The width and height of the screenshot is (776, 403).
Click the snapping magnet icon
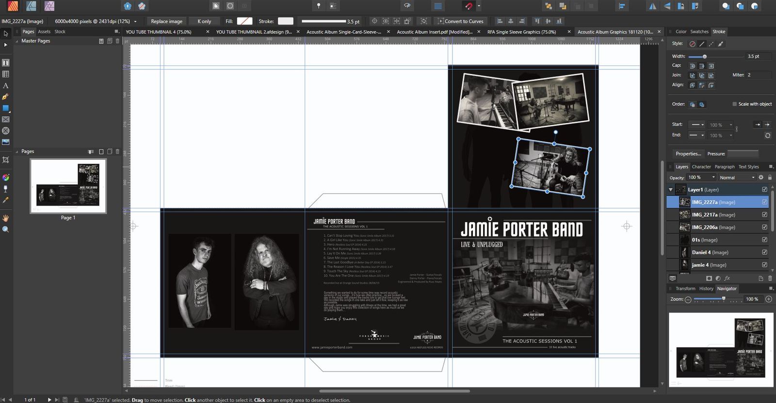[x=469, y=6]
